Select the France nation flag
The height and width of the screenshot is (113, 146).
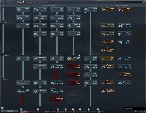point(83,112)
